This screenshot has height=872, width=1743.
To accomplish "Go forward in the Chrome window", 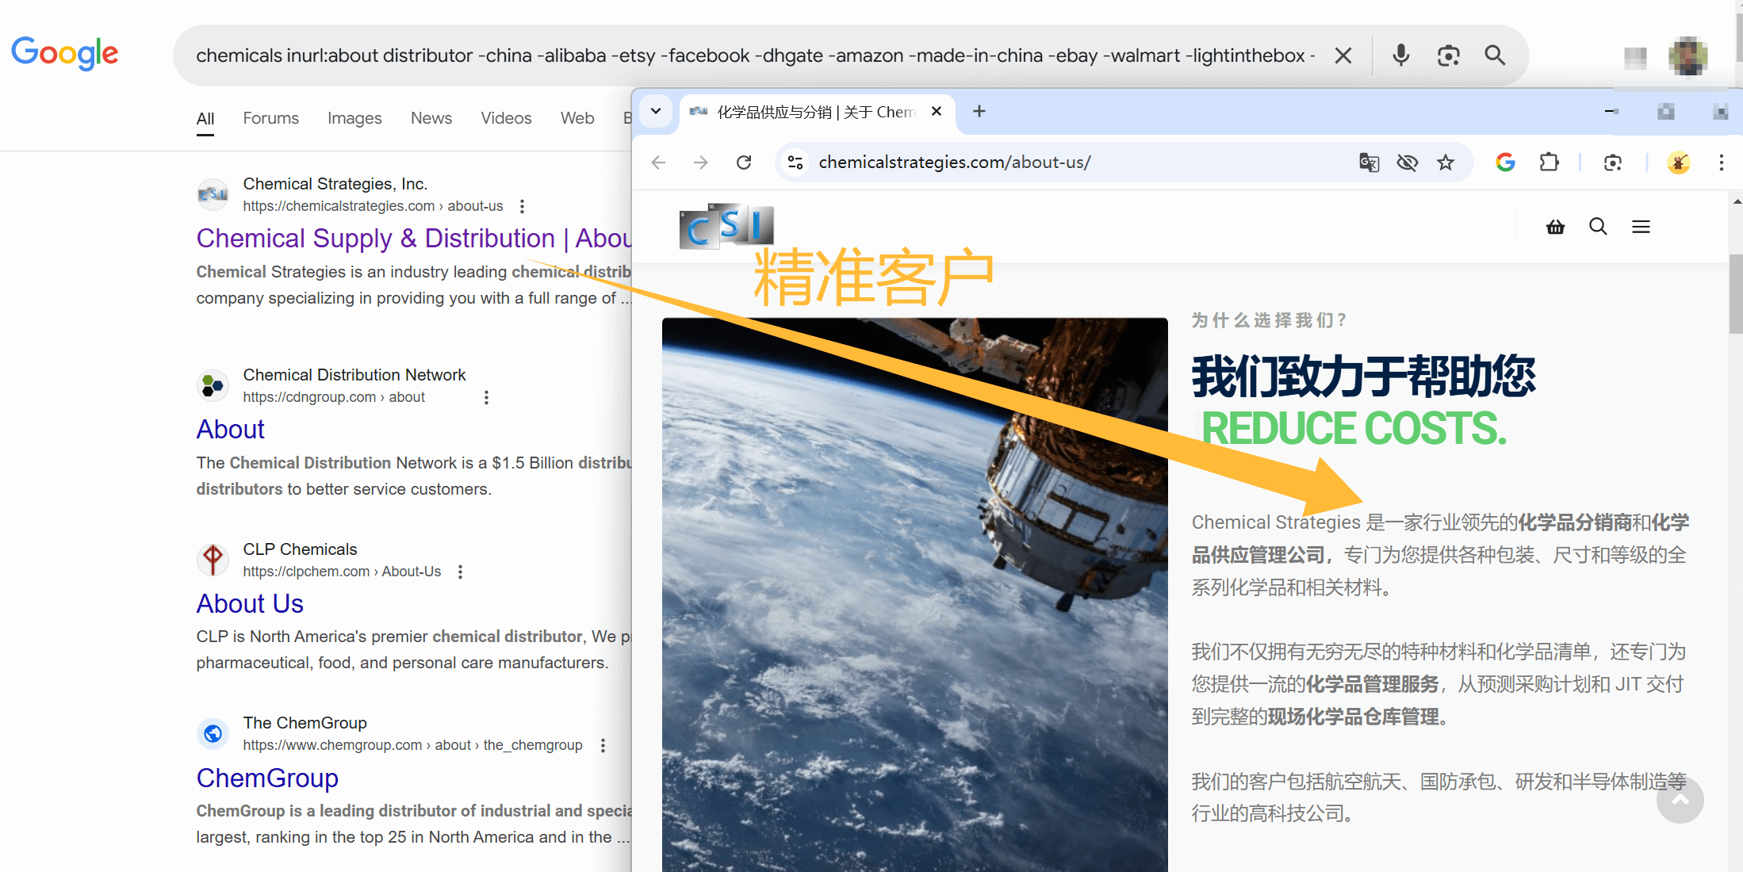I will (x=701, y=163).
